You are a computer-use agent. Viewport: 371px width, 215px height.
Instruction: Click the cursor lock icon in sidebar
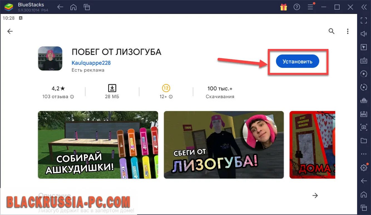pos(364,47)
